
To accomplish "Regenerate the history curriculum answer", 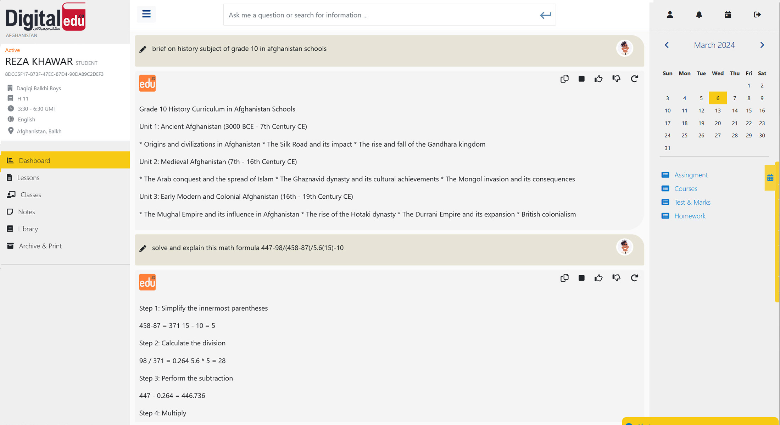I will (634, 79).
